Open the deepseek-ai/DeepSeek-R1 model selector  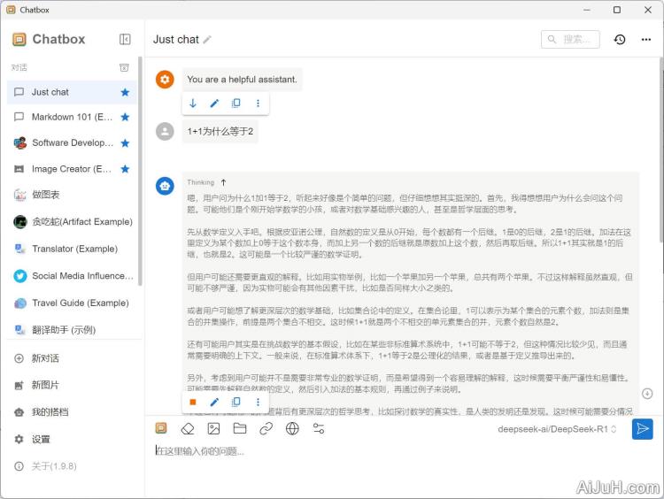click(559, 429)
